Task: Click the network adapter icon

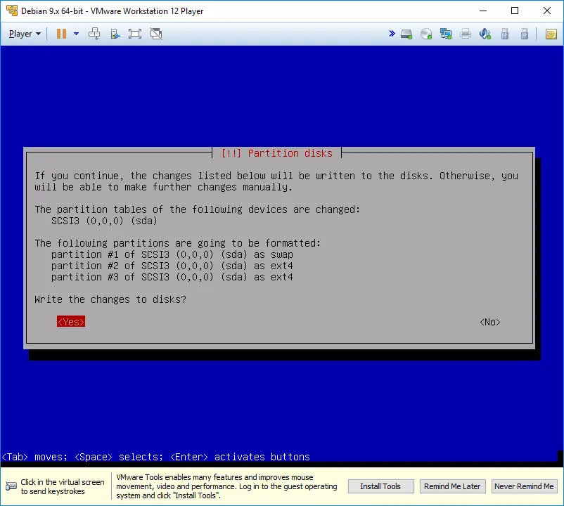Action: 446,34
